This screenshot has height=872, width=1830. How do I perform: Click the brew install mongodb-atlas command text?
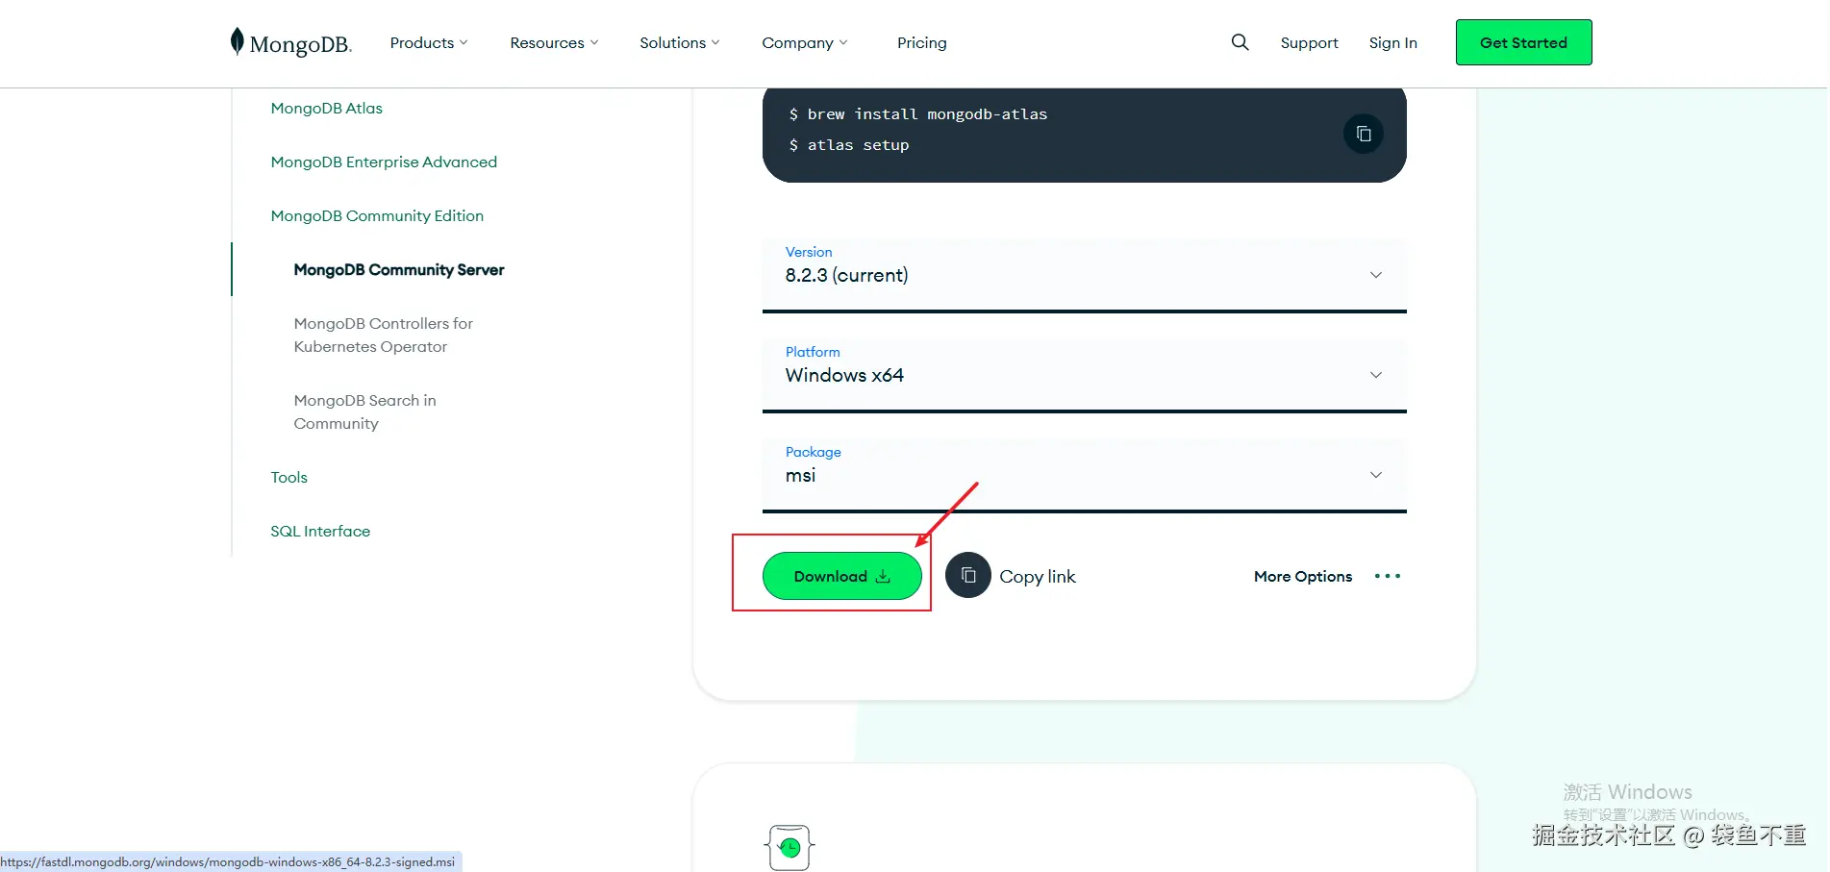coord(927,113)
